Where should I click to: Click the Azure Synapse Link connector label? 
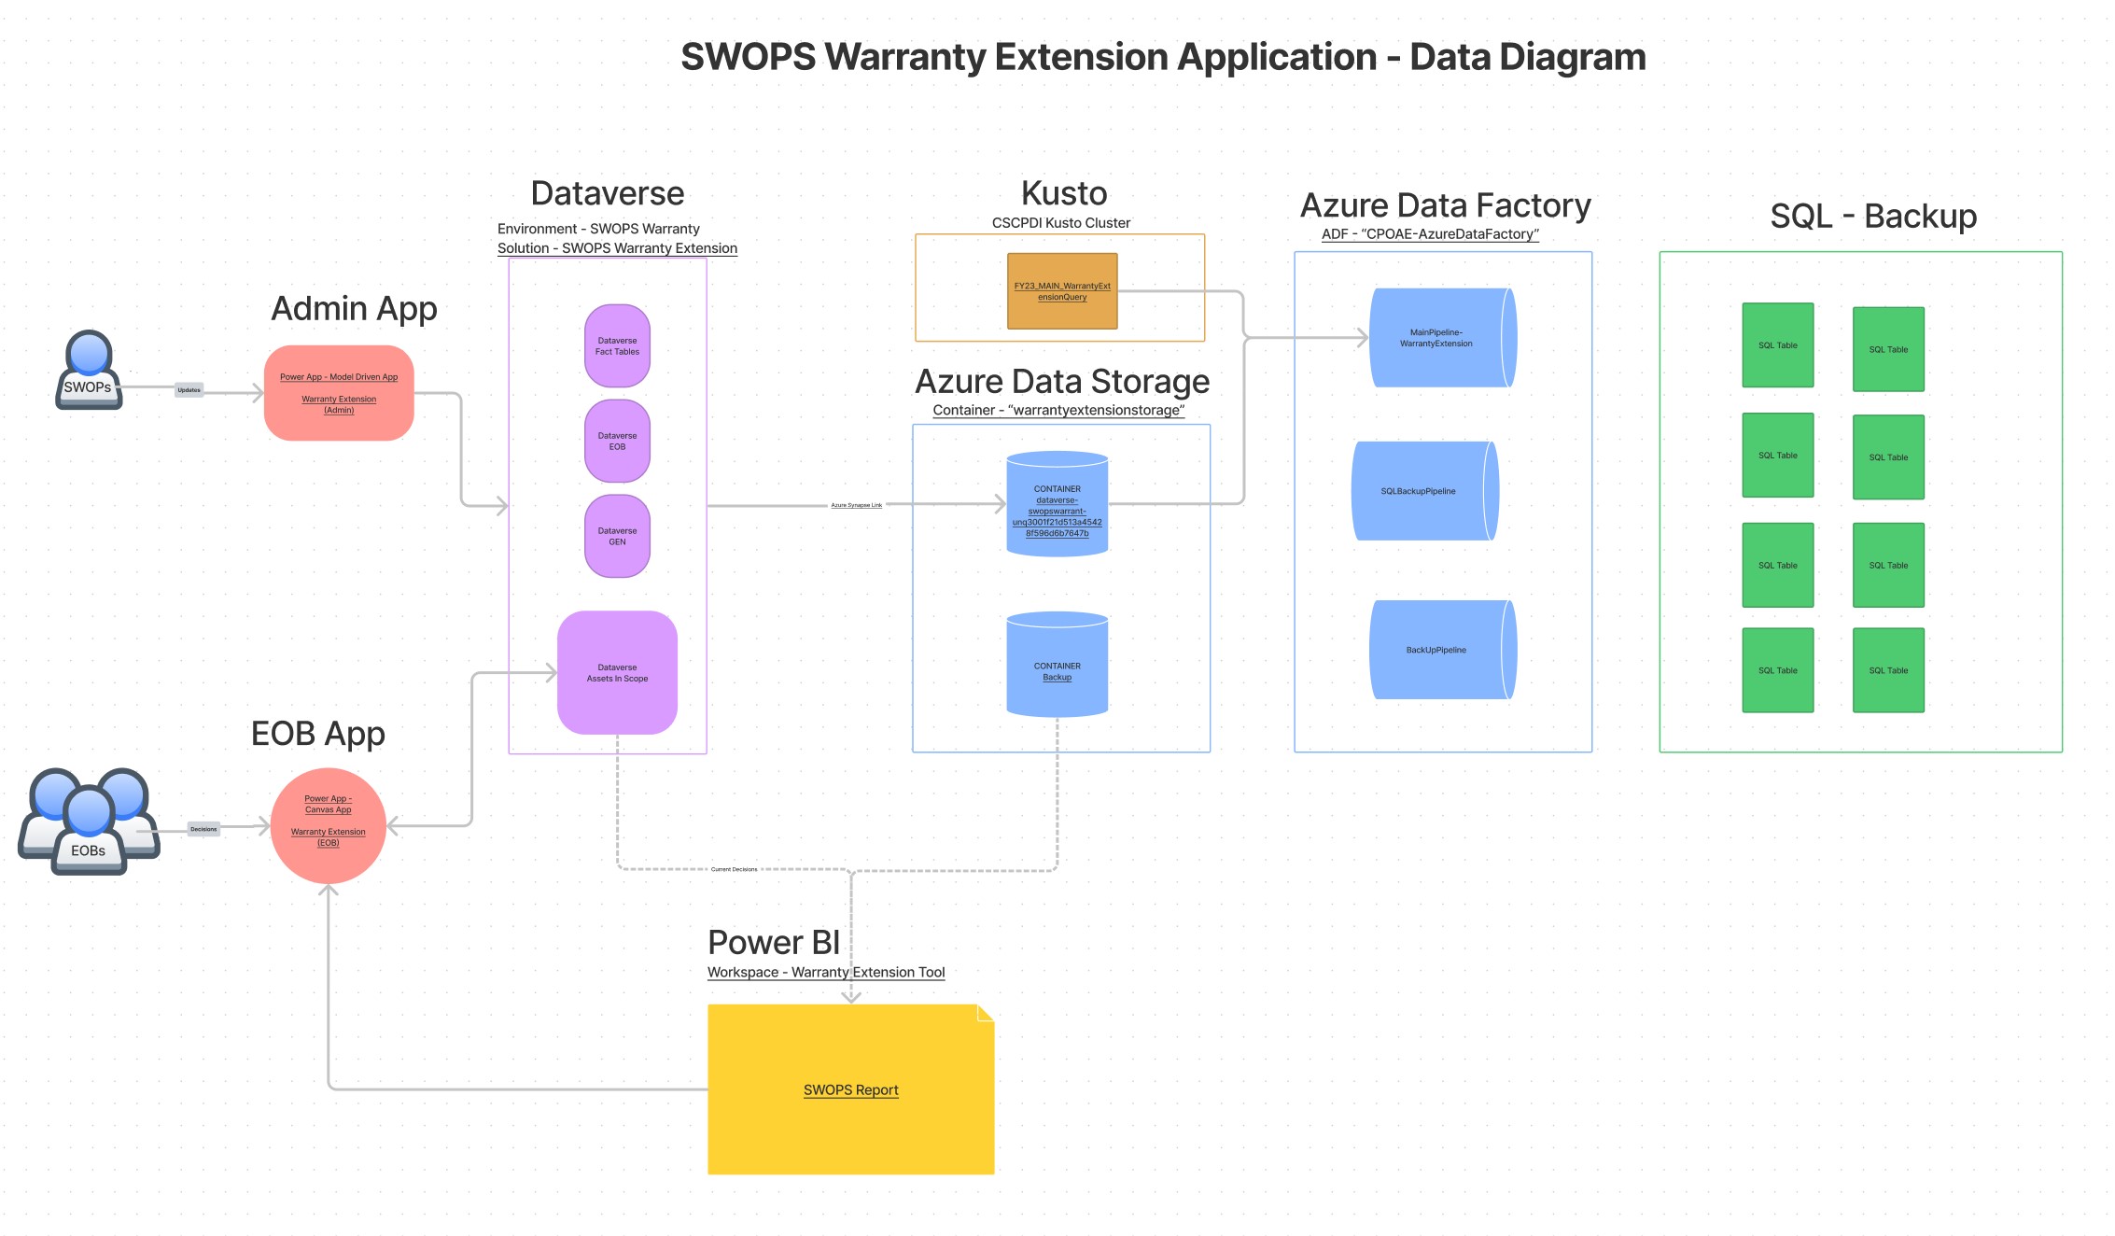coord(856,505)
